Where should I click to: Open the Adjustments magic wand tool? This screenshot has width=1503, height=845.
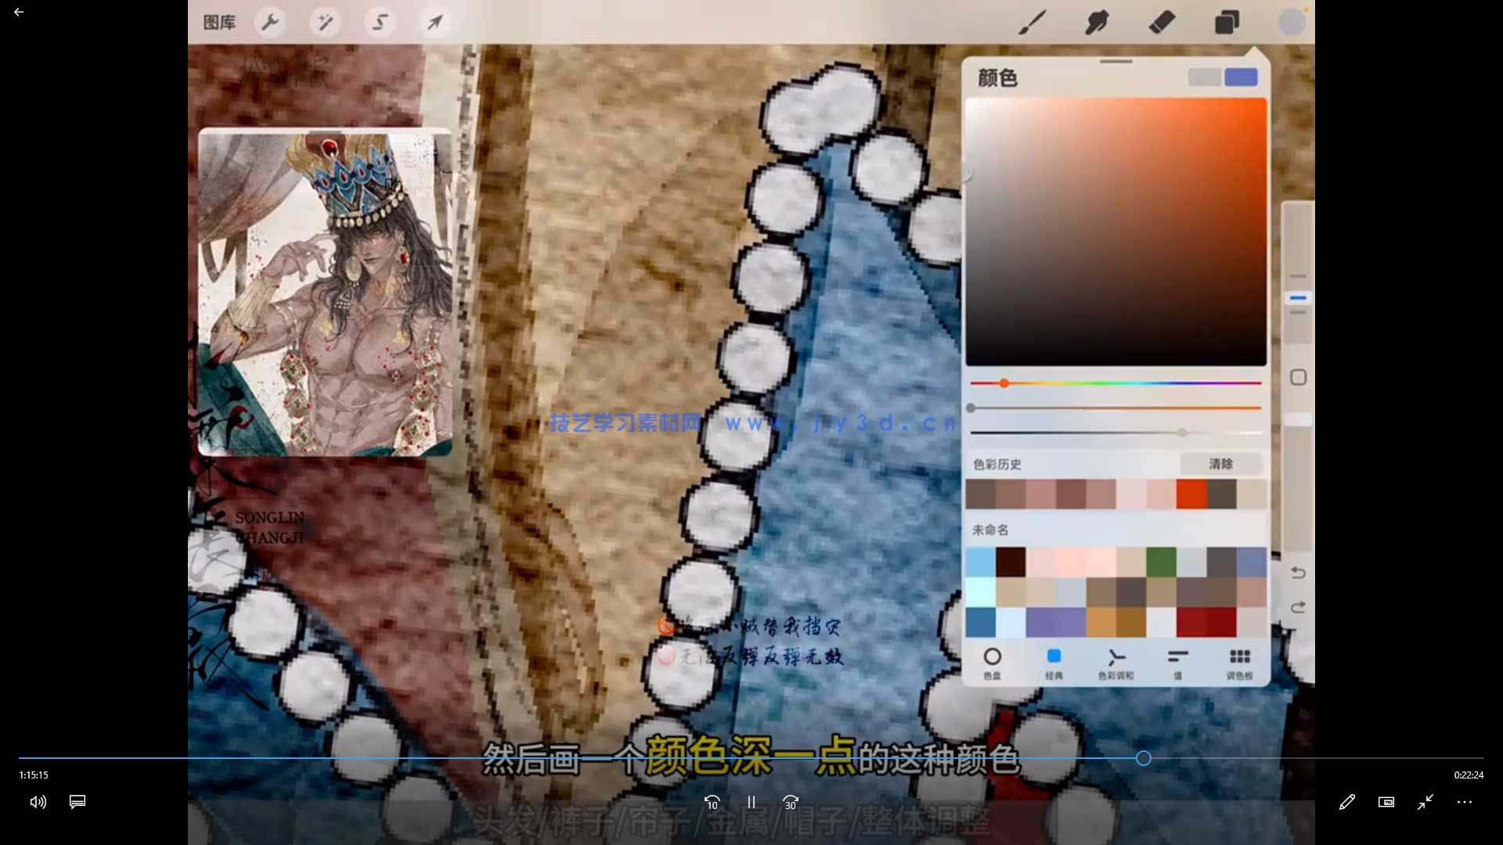[x=326, y=22]
